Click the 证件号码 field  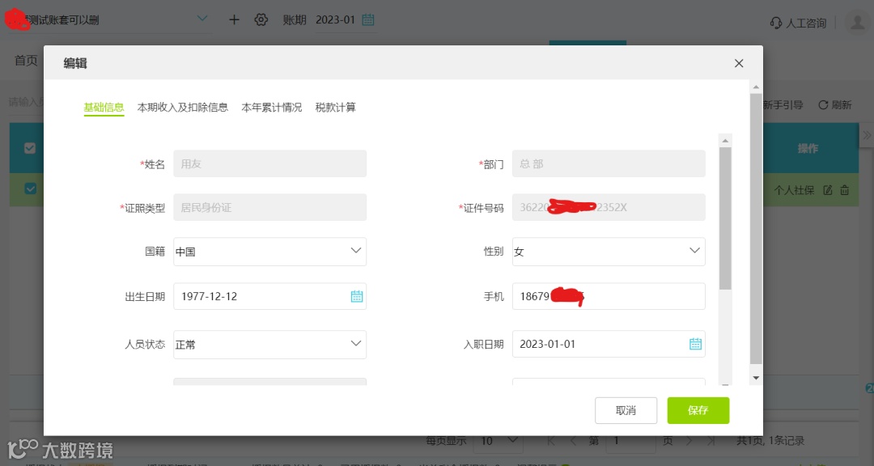point(609,207)
